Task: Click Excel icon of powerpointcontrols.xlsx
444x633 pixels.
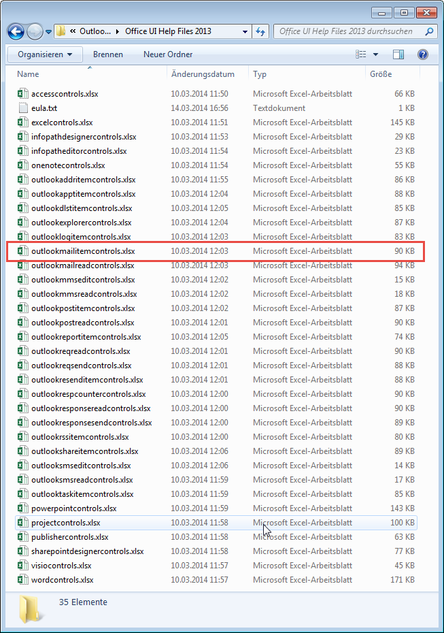Action: click(x=23, y=508)
